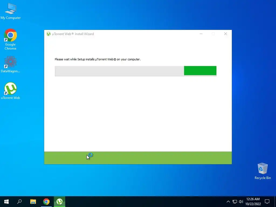Image resolution: width=276 pixels, height=207 pixels.
Task: Select the DataWagon desktop shortcut
Action: (11, 64)
